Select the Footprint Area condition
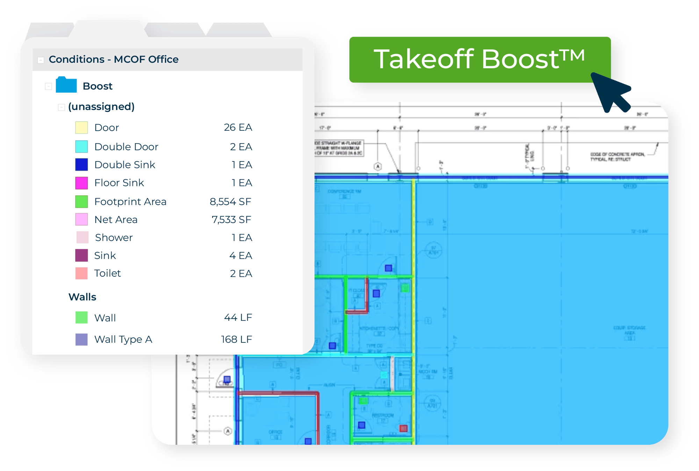The width and height of the screenshot is (699, 471). [164, 202]
